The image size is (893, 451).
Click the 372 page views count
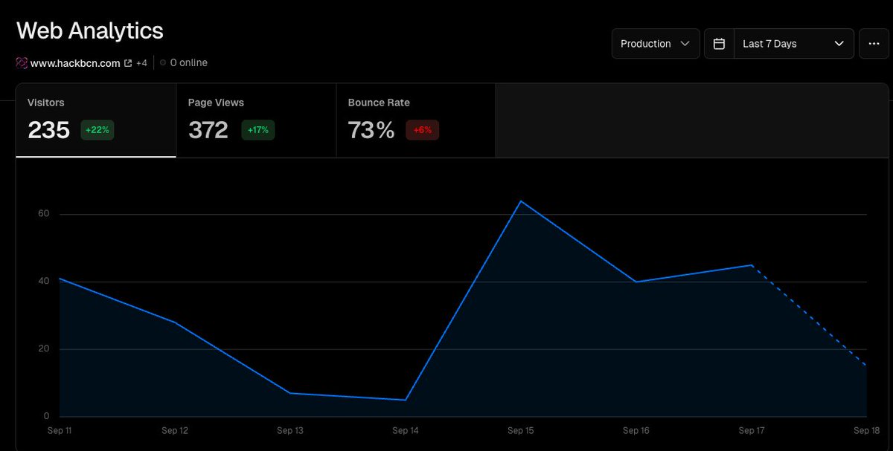(x=208, y=130)
